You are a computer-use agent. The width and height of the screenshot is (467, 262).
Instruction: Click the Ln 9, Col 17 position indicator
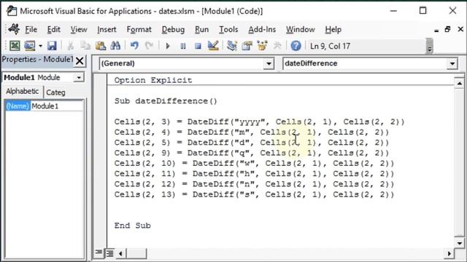[330, 46]
